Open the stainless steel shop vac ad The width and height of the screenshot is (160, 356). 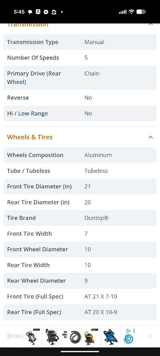pos(33,337)
